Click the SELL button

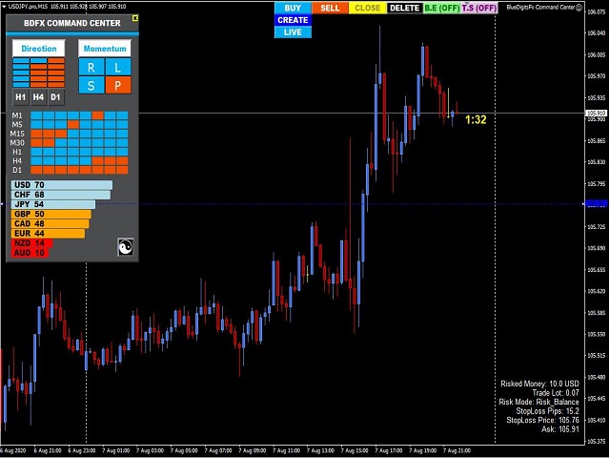click(330, 8)
